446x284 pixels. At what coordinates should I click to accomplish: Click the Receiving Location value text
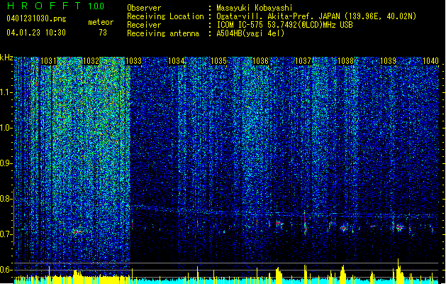click(x=316, y=16)
